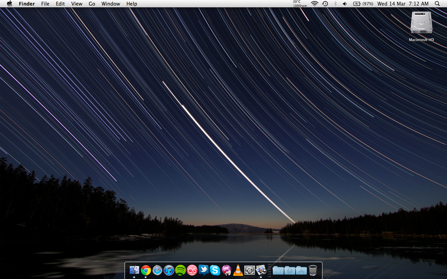Open Skype from the Dock
The image size is (447, 279).
(x=215, y=270)
